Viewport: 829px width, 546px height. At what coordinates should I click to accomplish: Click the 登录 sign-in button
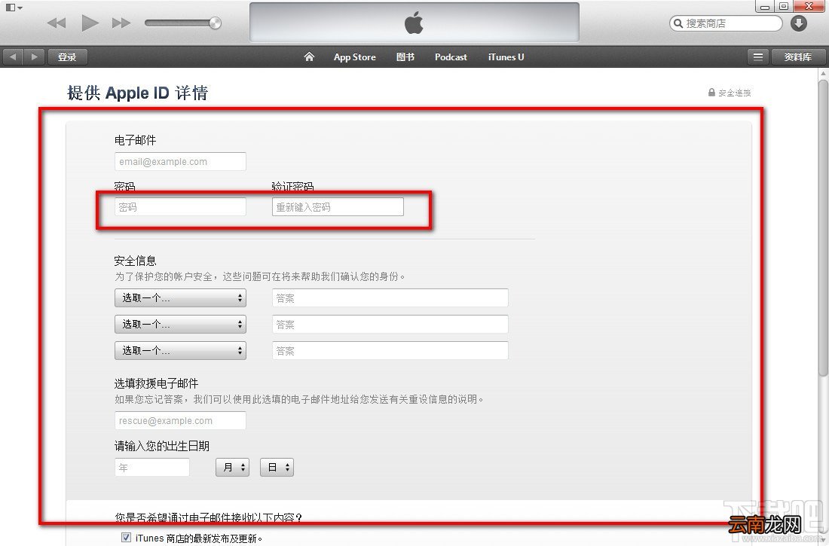pos(67,56)
